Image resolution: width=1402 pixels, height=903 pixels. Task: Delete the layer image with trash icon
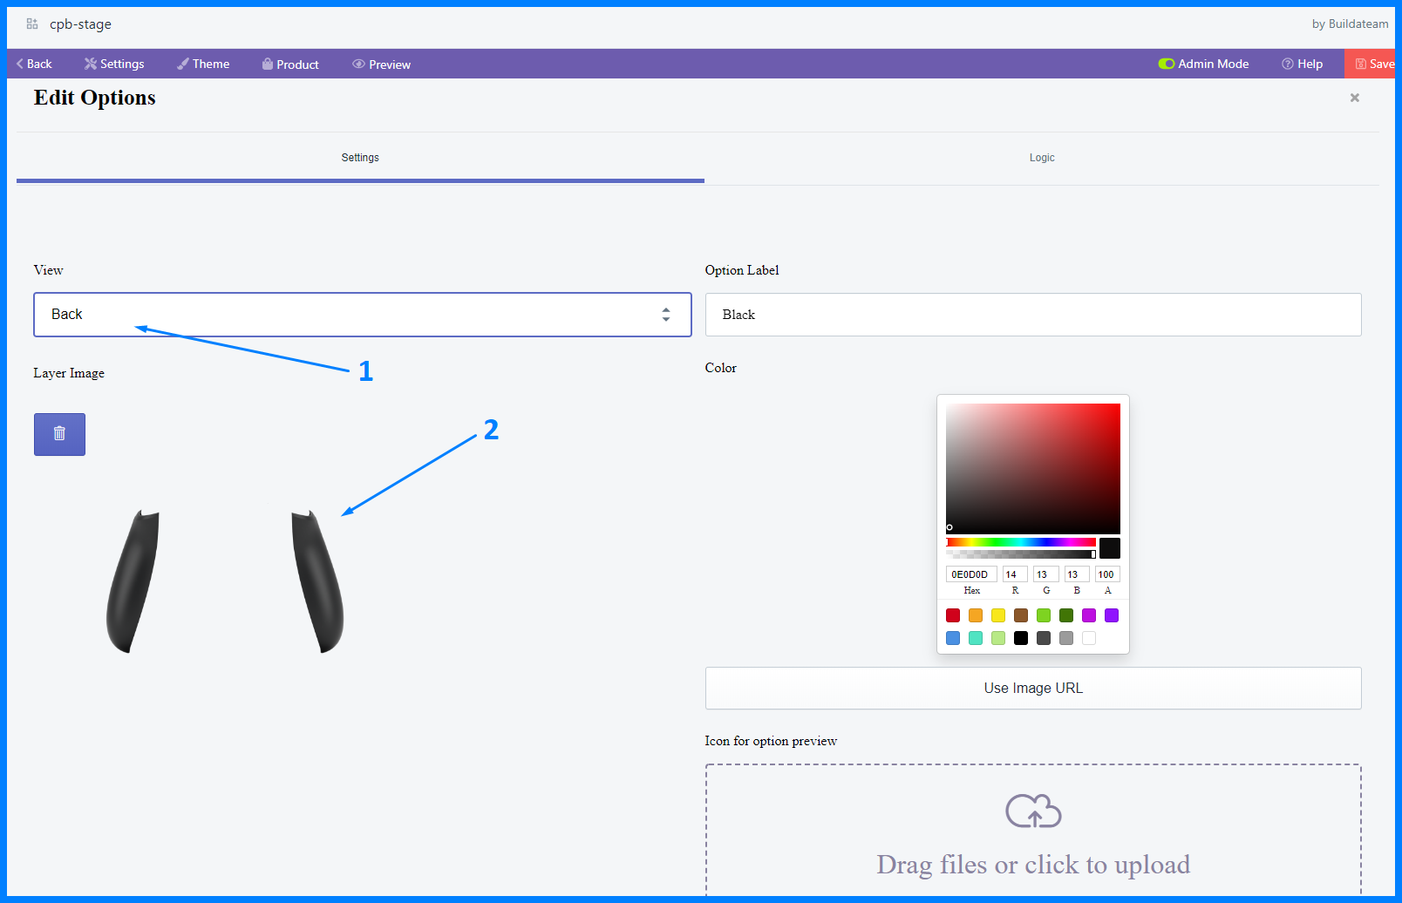tap(59, 434)
